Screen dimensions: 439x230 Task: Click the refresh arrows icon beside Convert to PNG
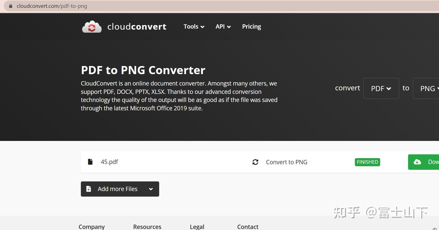[x=255, y=162]
